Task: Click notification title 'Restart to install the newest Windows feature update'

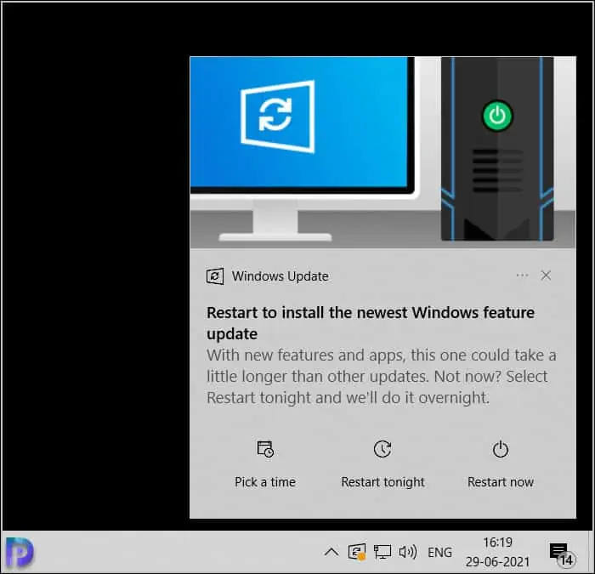Action: click(371, 323)
